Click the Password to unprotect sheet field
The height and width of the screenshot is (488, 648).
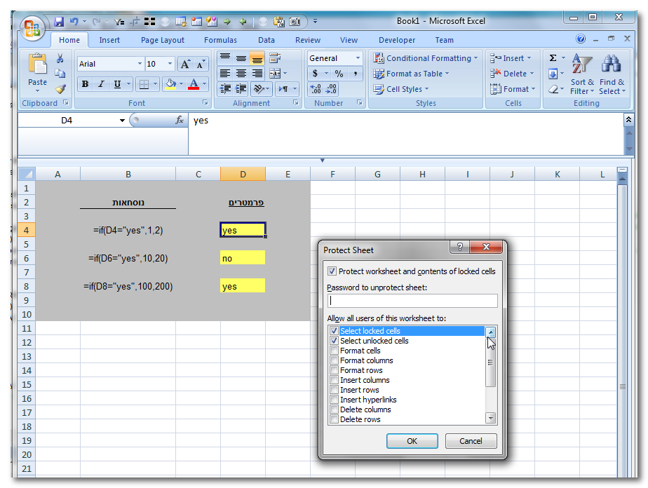[412, 300]
